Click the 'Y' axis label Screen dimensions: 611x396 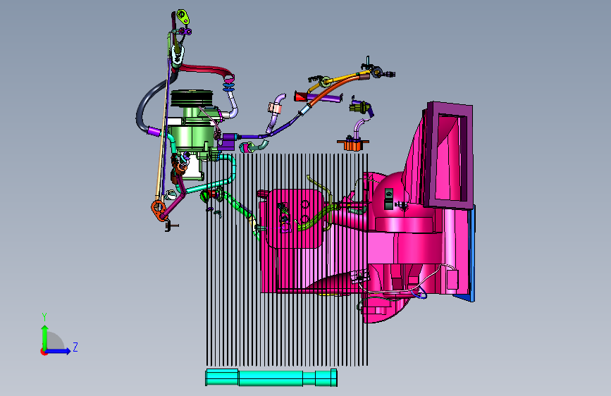point(44,317)
